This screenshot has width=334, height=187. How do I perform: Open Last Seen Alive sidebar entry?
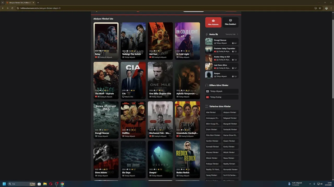(x=222, y=66)
